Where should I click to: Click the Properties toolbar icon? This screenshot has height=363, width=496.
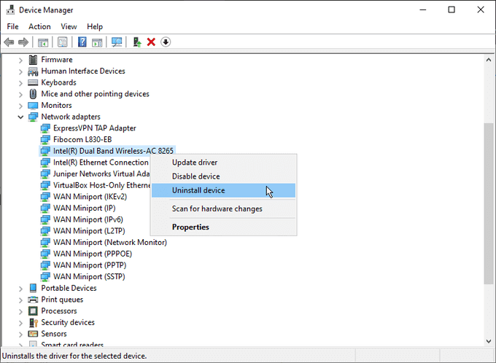point(63,42)
